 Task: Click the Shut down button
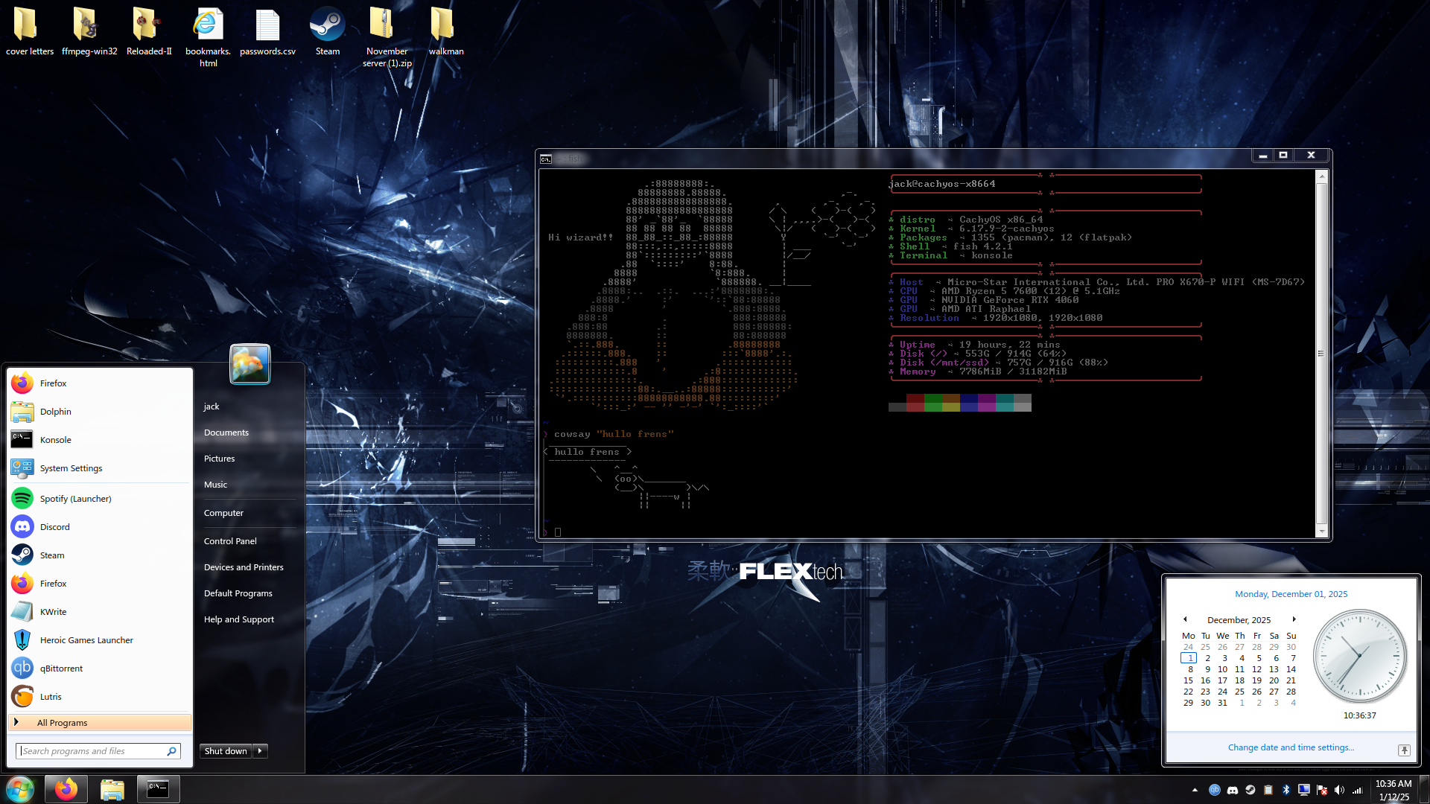pyautogui.click(x=226, y=750)
